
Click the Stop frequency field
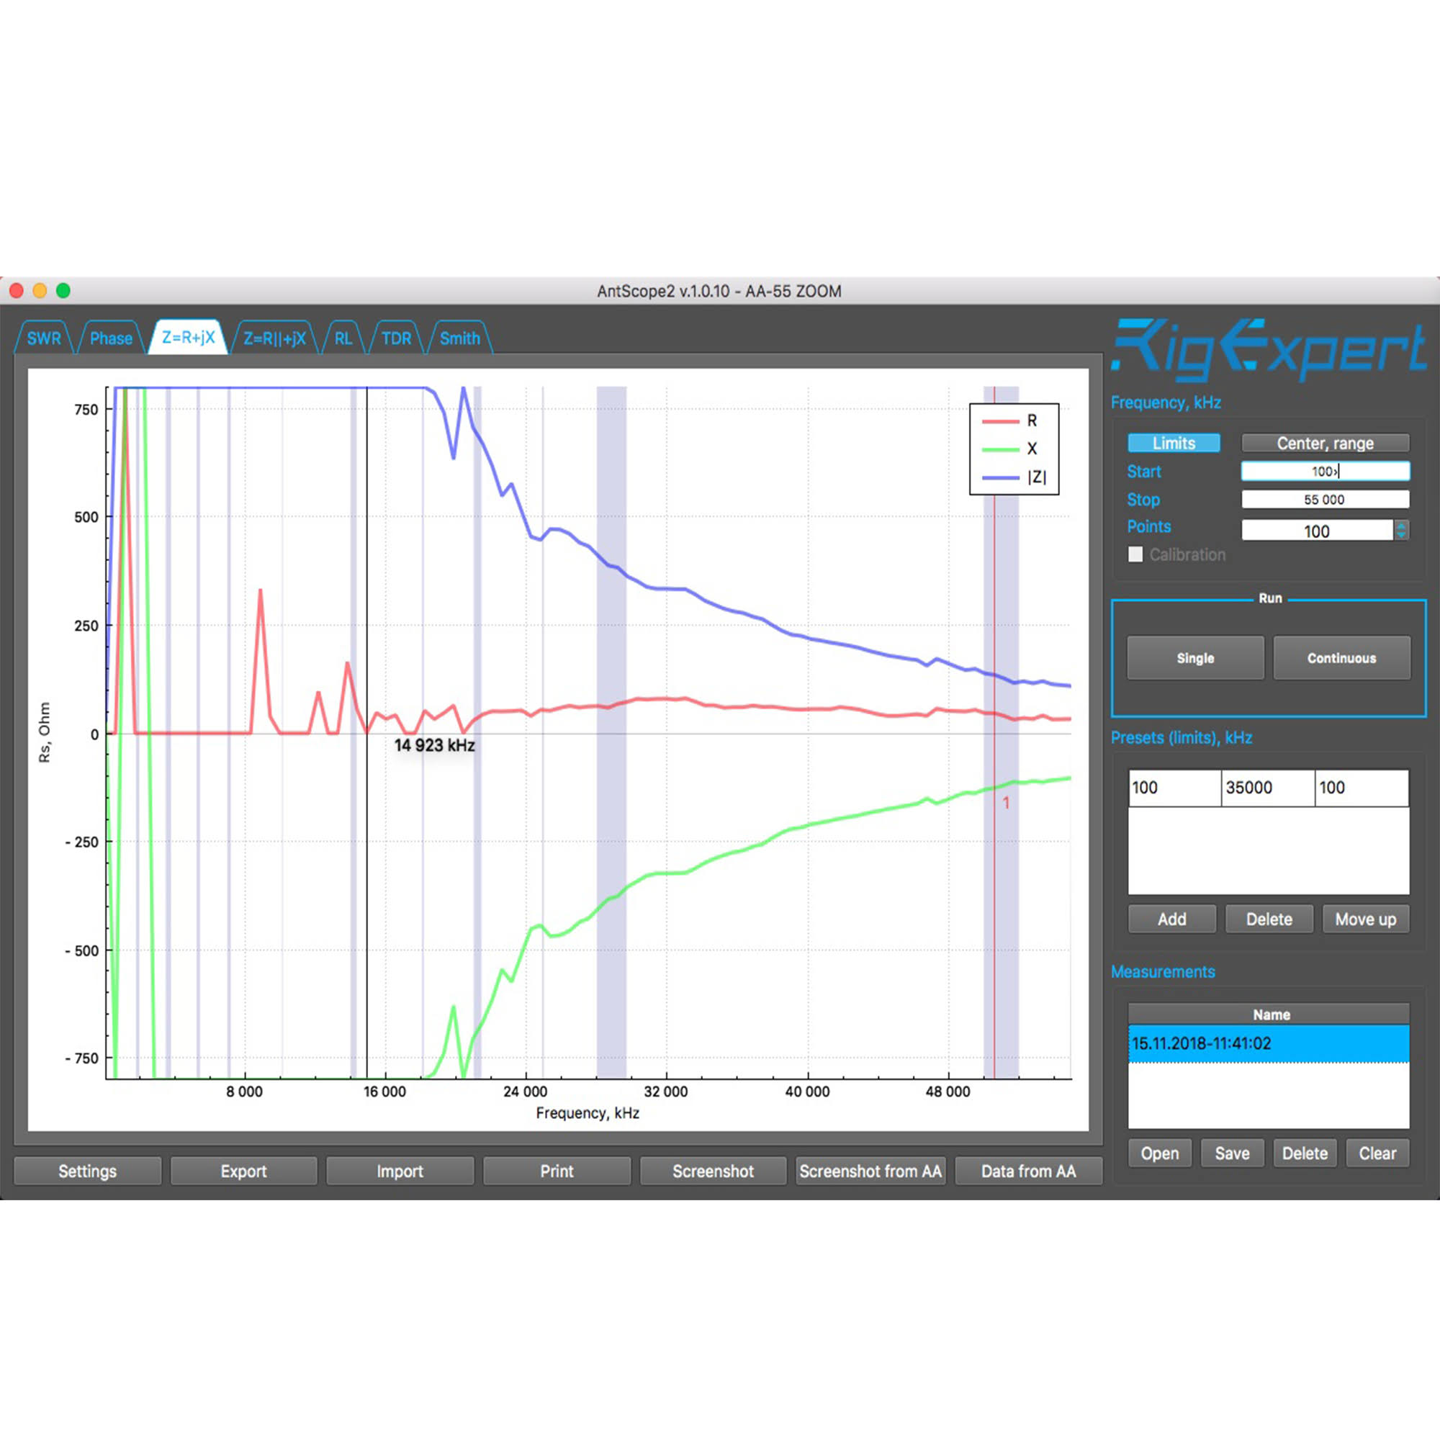click(1325, 500)
